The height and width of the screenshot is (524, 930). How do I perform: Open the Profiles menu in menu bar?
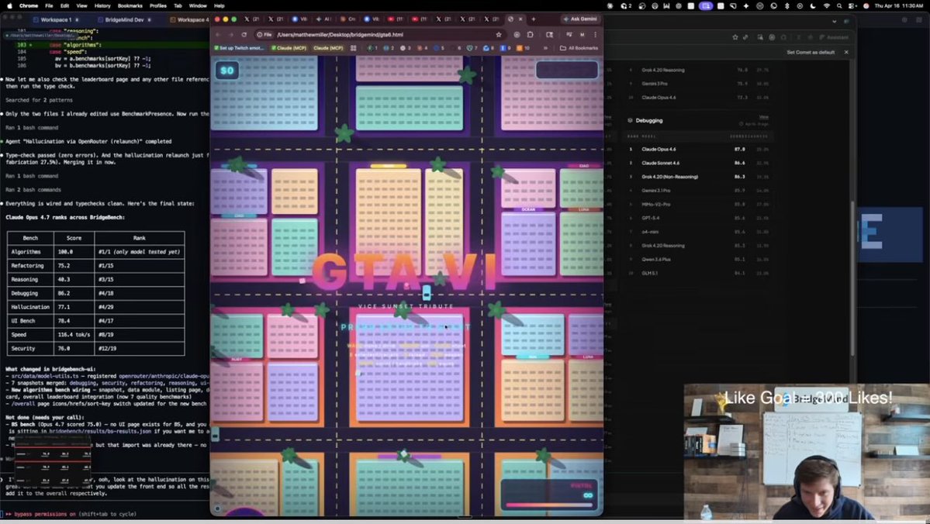coord(157,5)
